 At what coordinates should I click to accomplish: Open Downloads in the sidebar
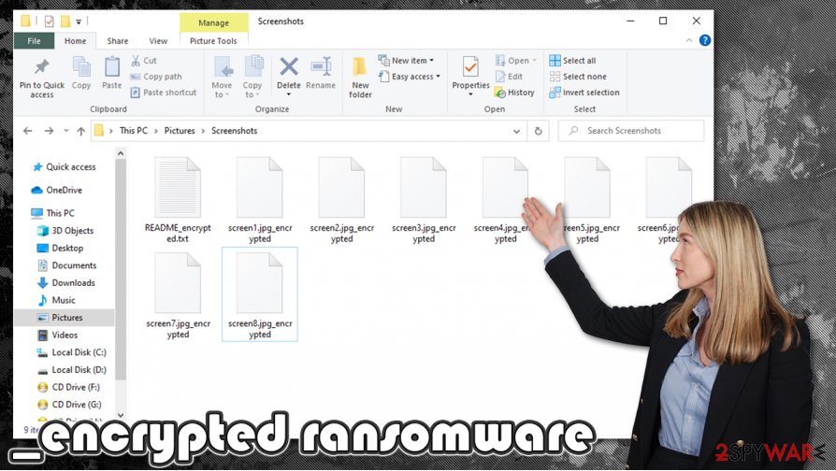(65, 283)
